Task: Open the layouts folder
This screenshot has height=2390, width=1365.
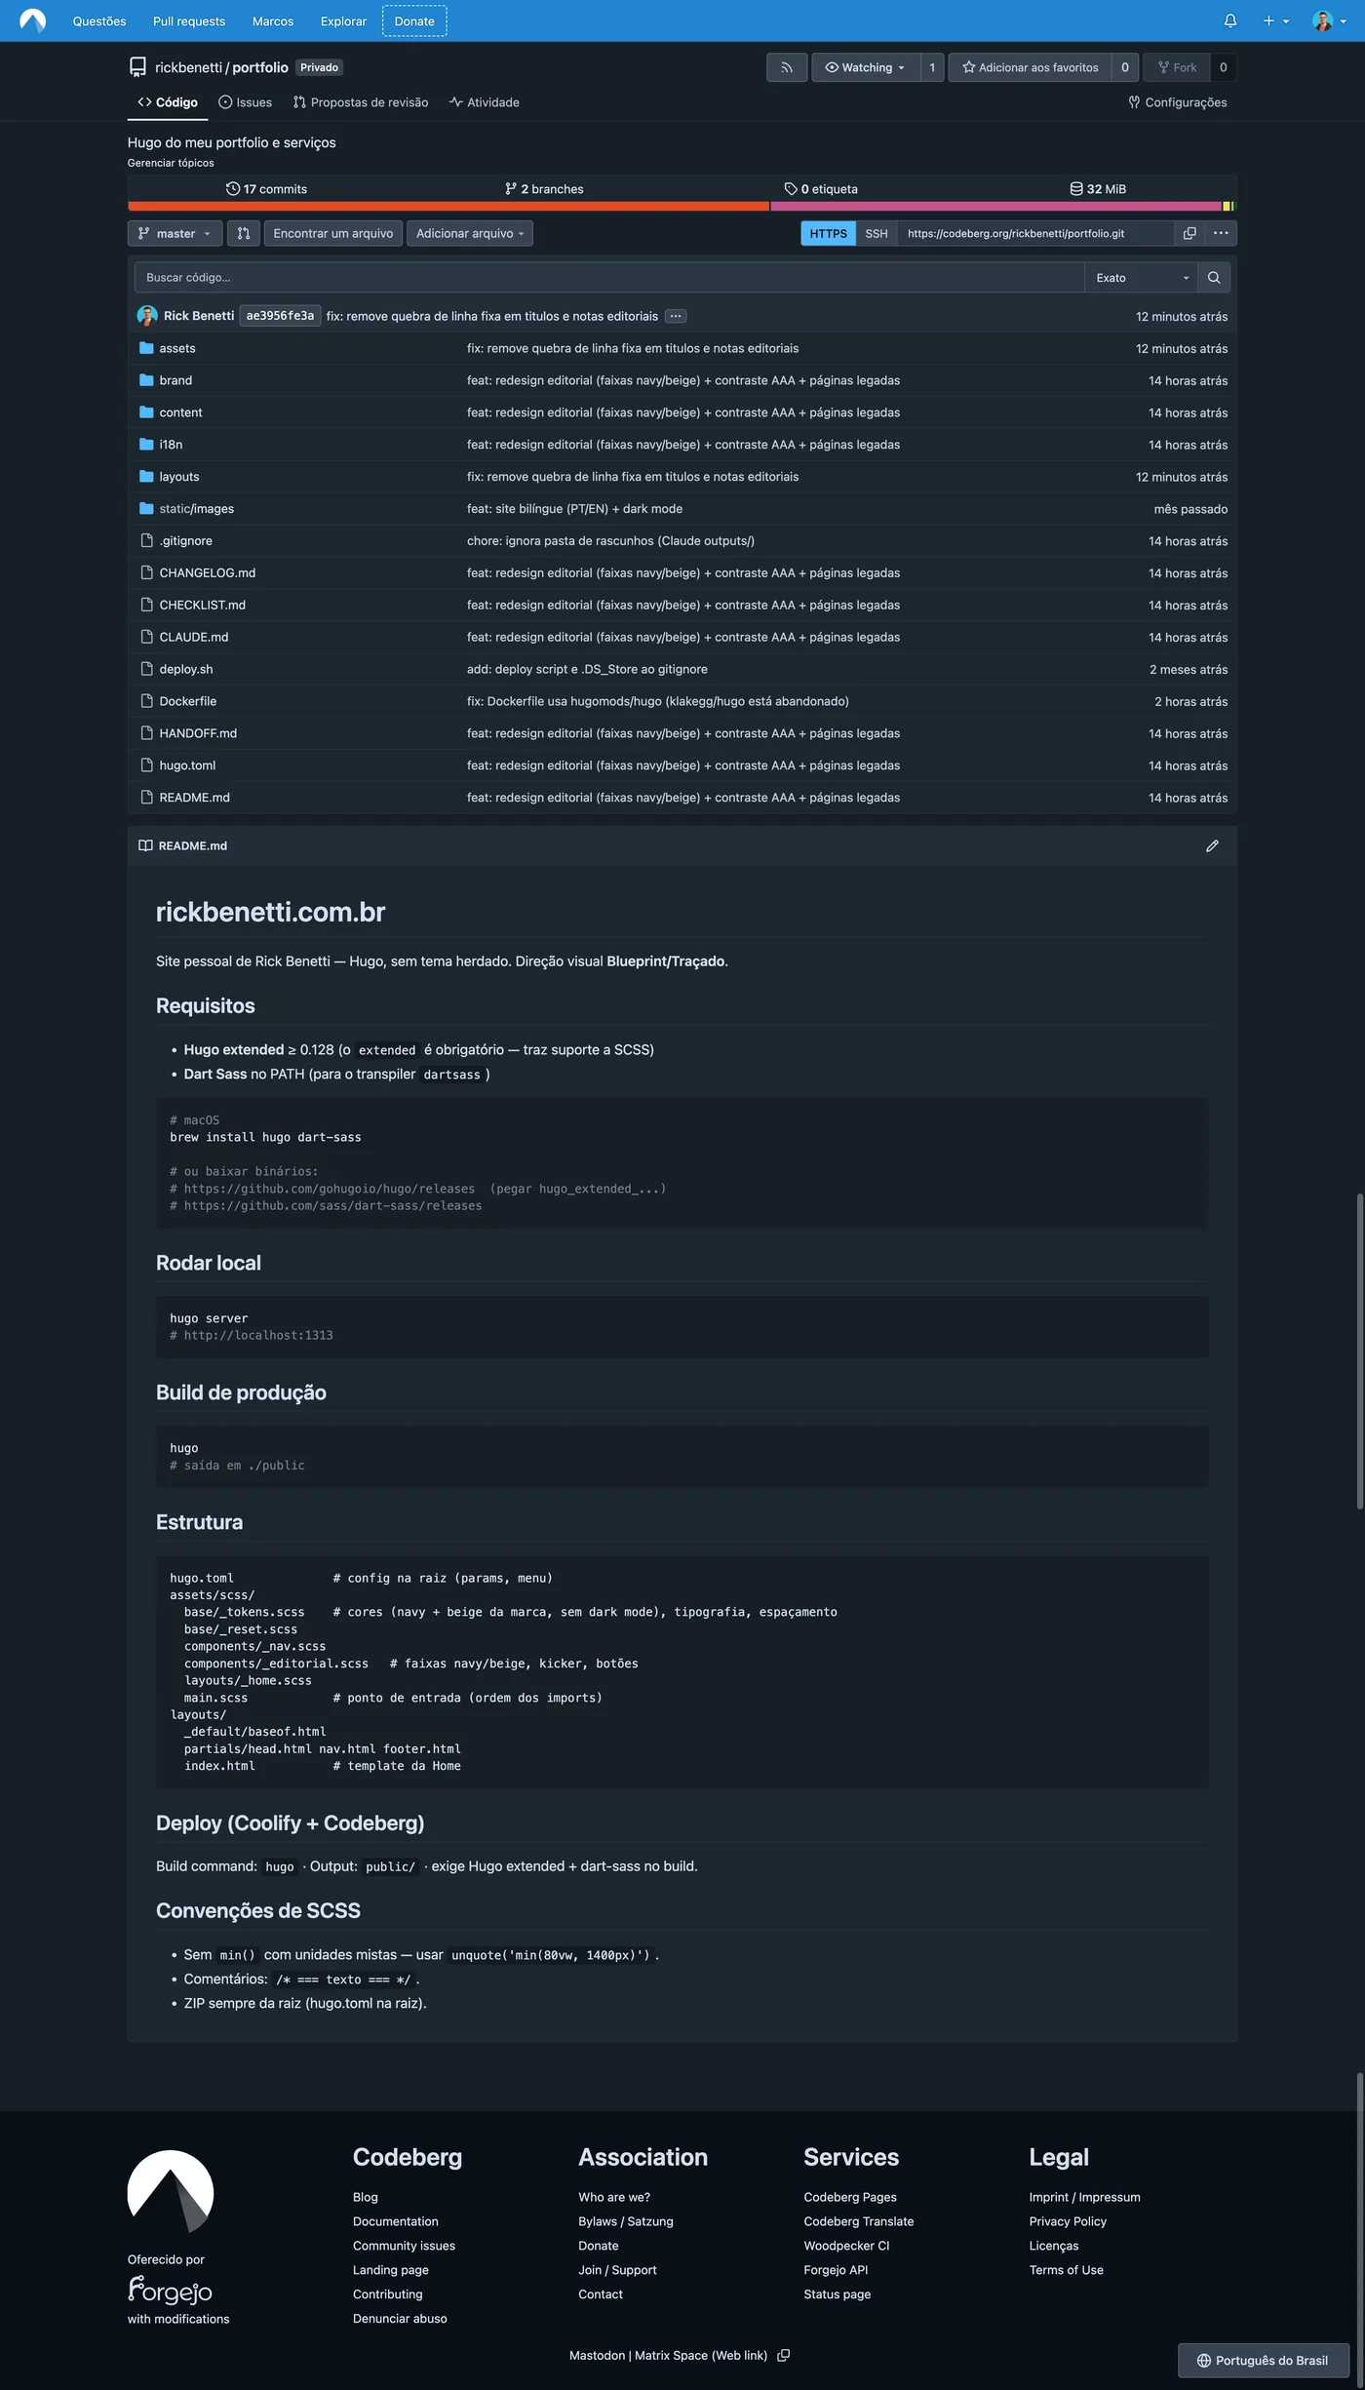Action: [179, 477]
